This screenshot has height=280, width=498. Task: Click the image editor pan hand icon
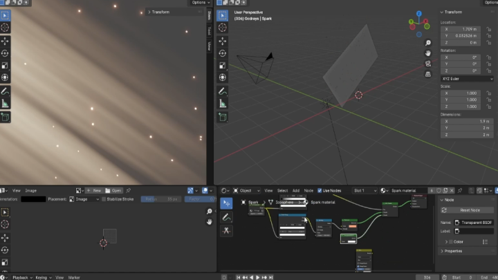pos(209,222)
